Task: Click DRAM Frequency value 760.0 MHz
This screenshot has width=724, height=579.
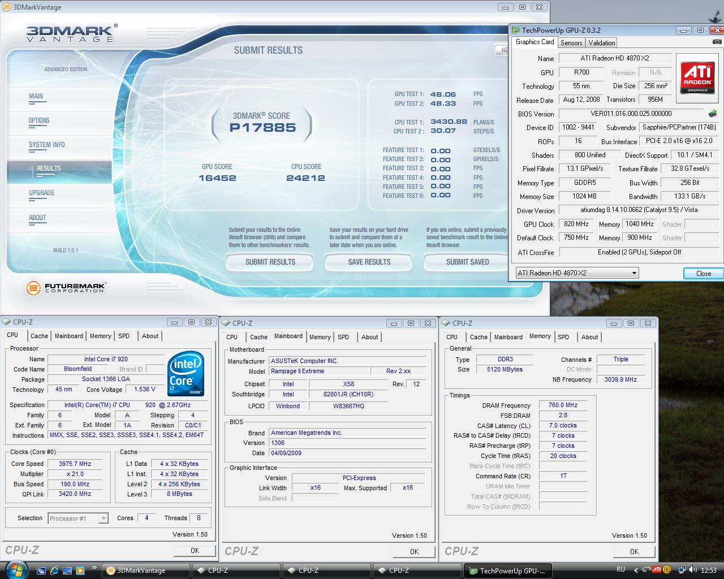Action: coord(563,405)
